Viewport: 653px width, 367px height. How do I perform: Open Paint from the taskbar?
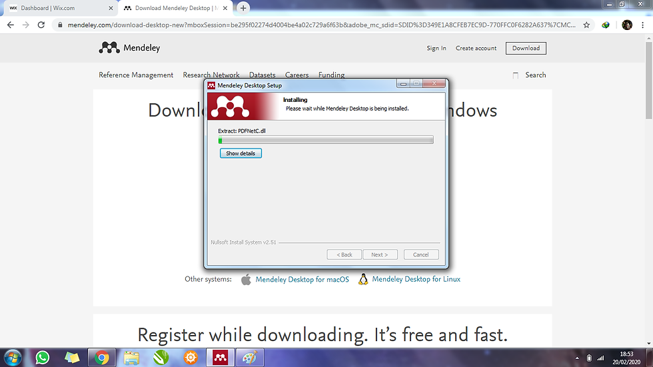[250, 358]
